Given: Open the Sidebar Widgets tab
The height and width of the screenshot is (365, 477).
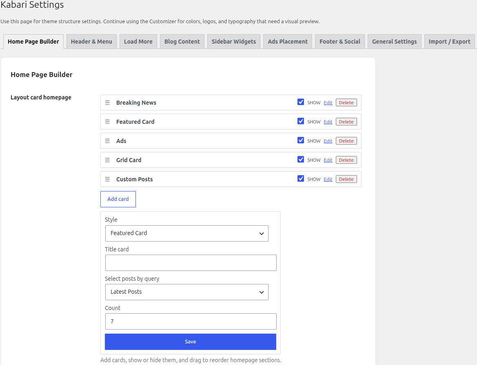Looking at the screenshot, I should pos(234,42).
